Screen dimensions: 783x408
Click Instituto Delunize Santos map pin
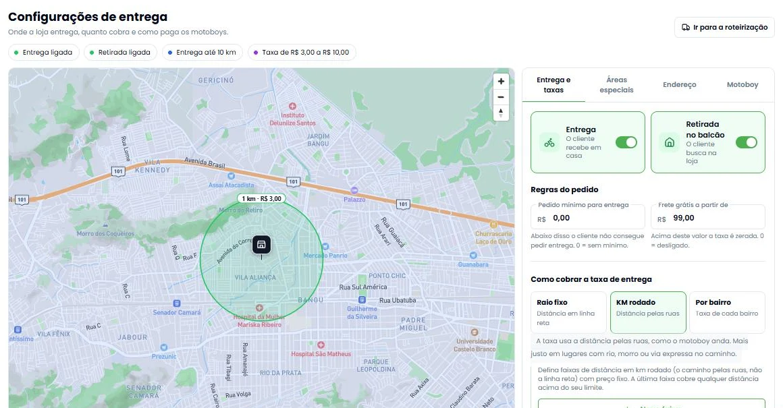pos(293,107)
